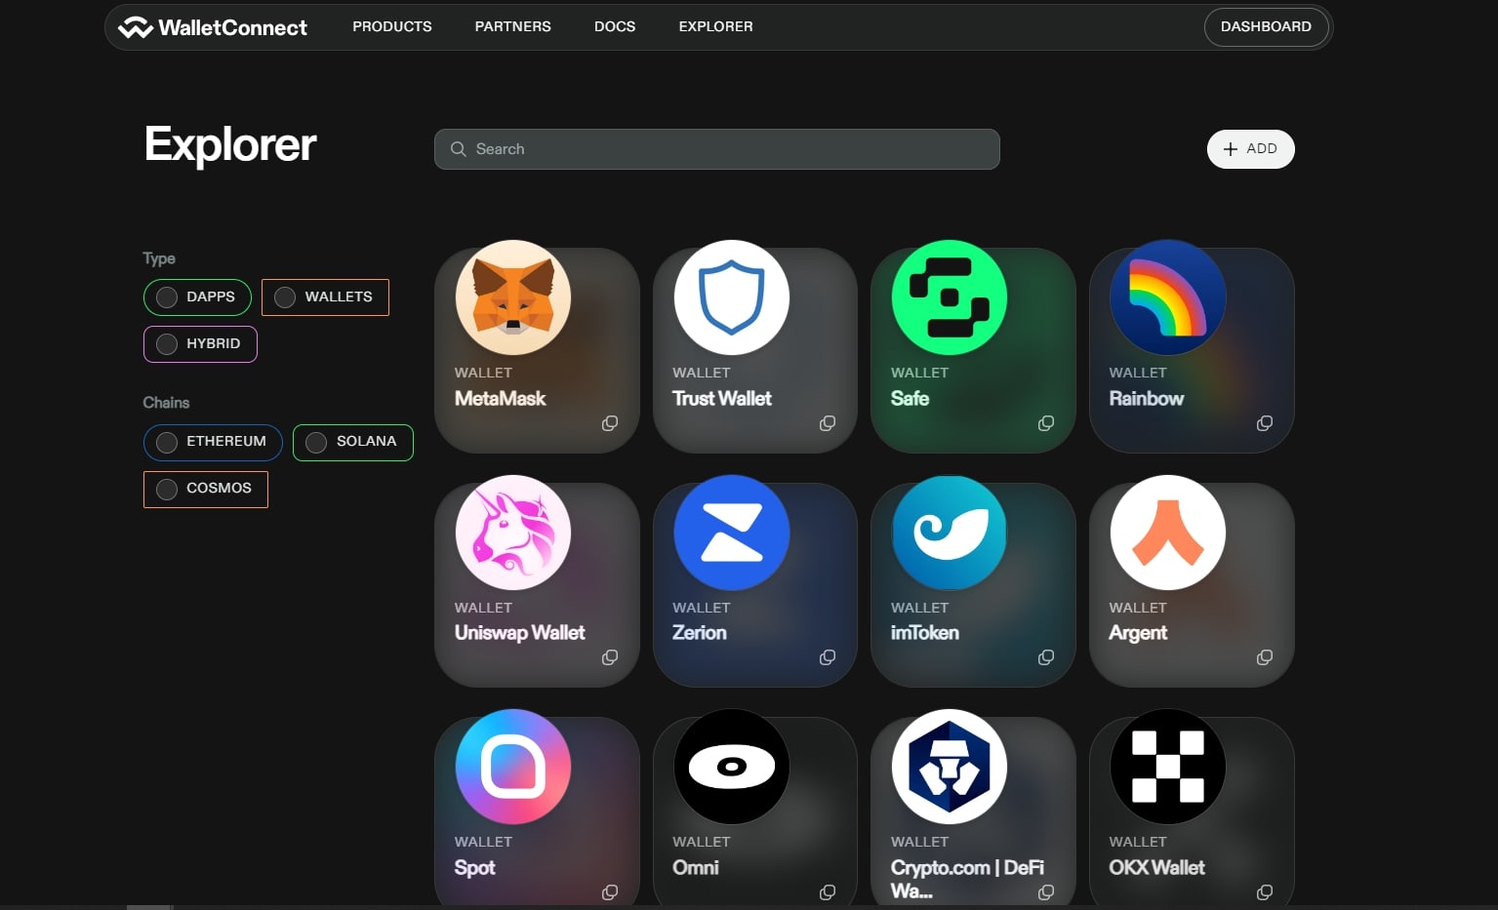Open the Trust Wallet name link
The height and width of the screenshot is (910, 1498).
[722, 398]
